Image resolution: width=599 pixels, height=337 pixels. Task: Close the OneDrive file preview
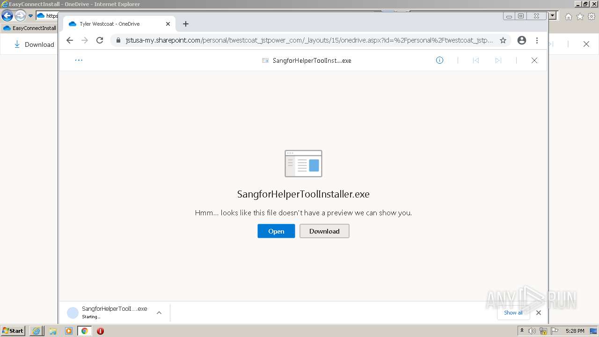point(534,60)
